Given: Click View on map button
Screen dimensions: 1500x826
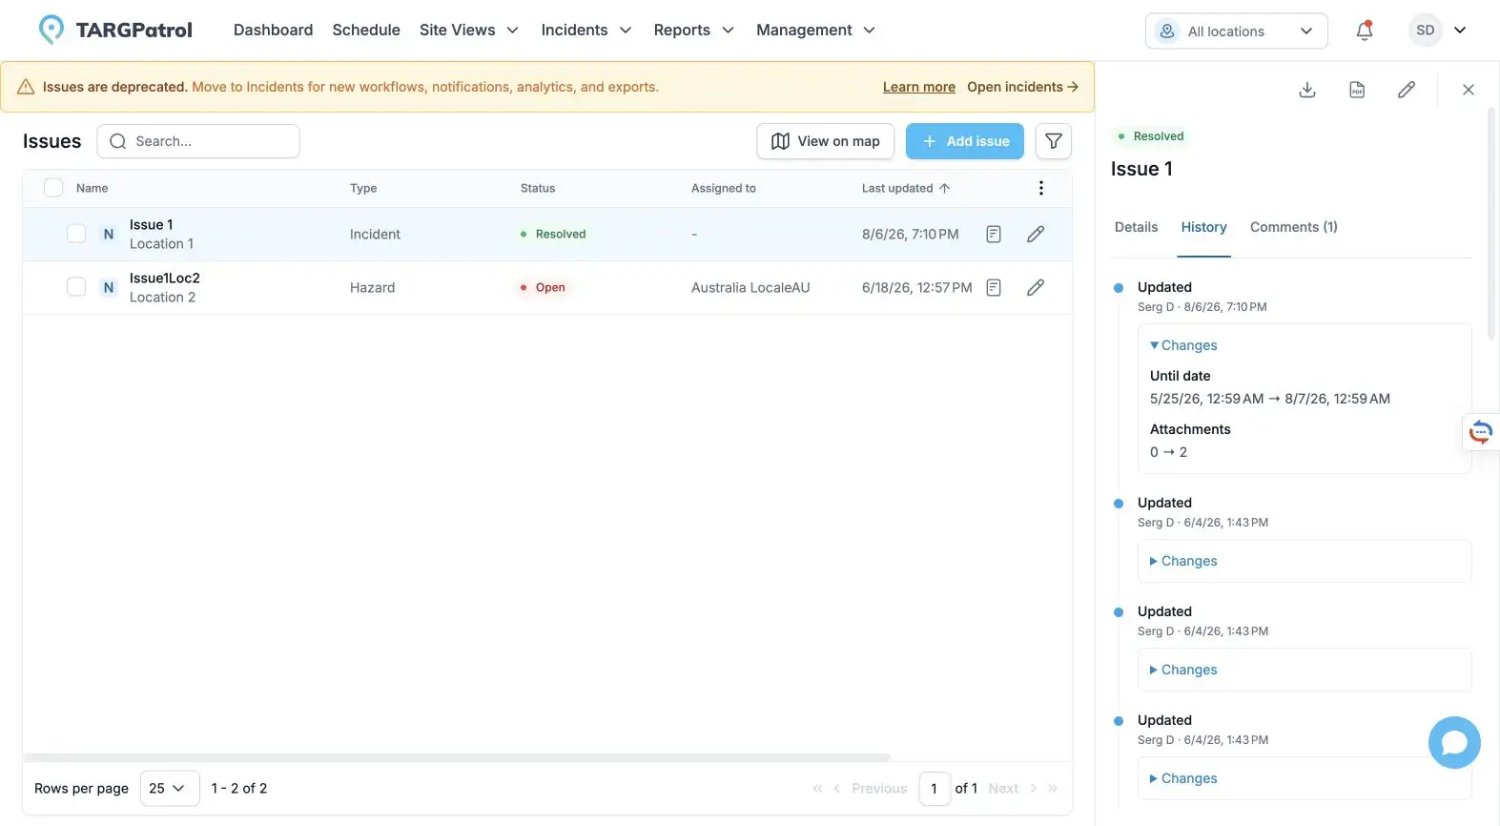Looking at the screenshot, I should click(825, 141).
